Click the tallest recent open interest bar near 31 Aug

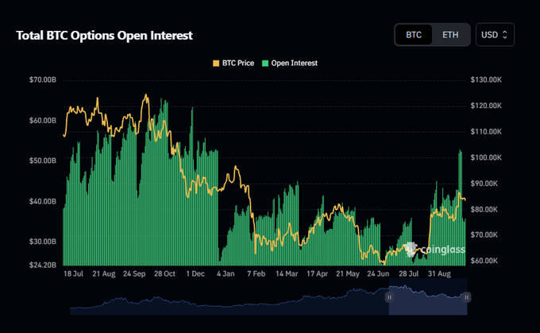(x=460, y=207)
